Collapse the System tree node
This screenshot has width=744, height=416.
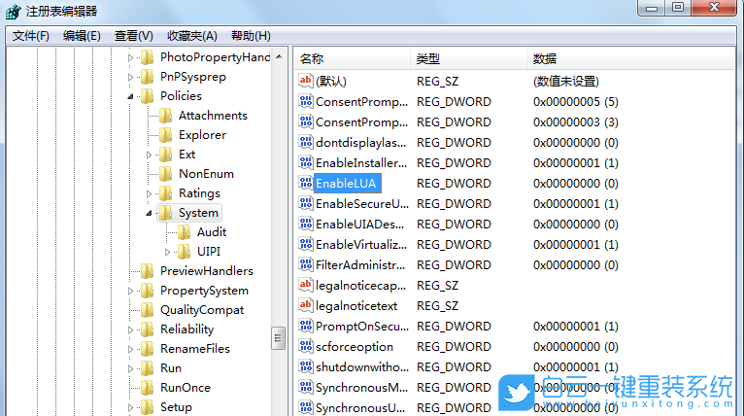click(x=149, y=213)
